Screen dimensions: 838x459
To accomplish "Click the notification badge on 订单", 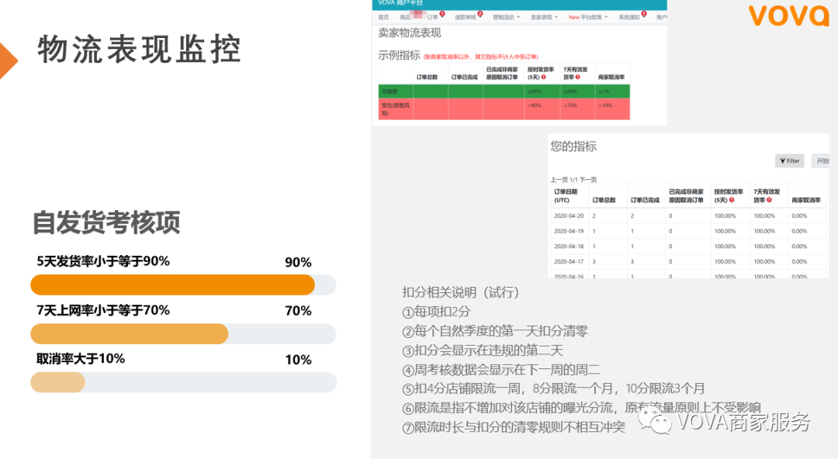I will point(442,14).
